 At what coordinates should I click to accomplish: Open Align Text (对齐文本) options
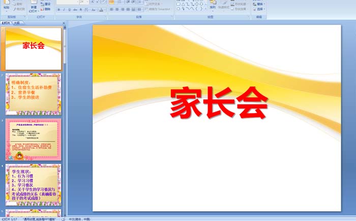coord(153,4)
